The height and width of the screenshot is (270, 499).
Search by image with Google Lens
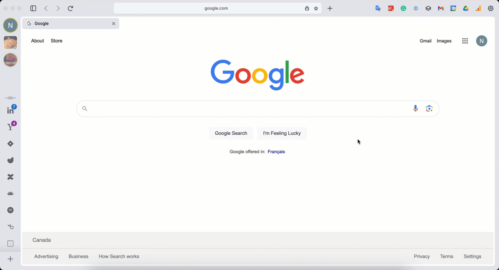(x=429, y=109)
